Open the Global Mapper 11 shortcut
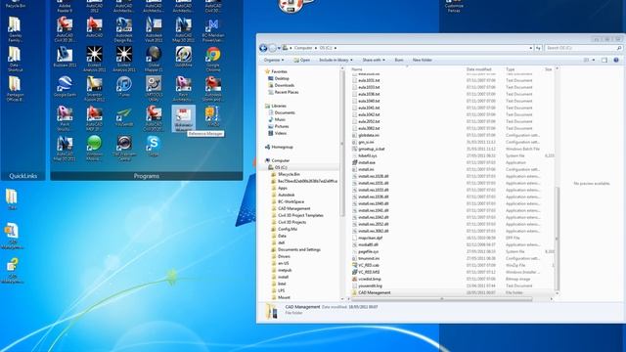This screenshot has height=352, width=626. tap(154, 59)
